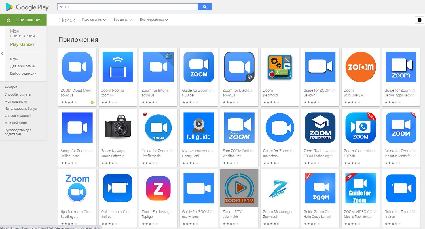Open Мои приложения in sidebar
Viewport: 425px width, 229px height.
pyautogui.click(x=22, y=33)
